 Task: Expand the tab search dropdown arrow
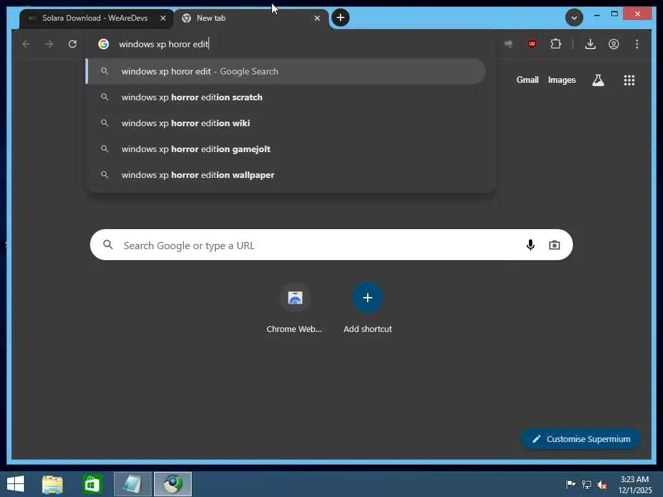574,17
